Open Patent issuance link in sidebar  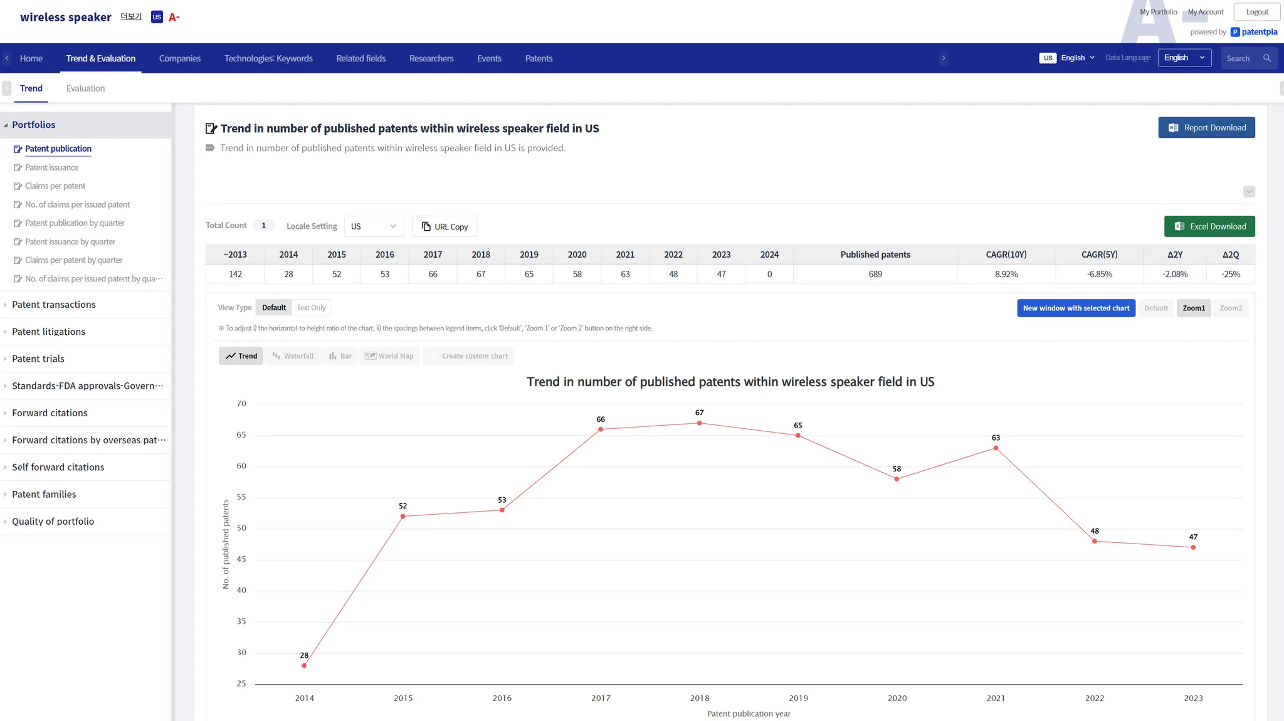[51, 167]
